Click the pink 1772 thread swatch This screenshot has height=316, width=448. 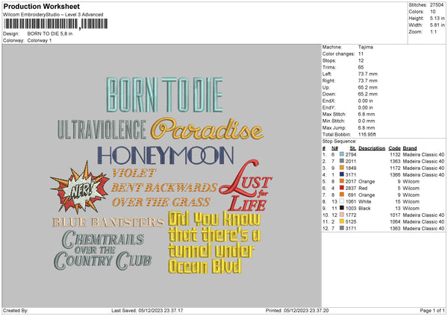point(342,215)
